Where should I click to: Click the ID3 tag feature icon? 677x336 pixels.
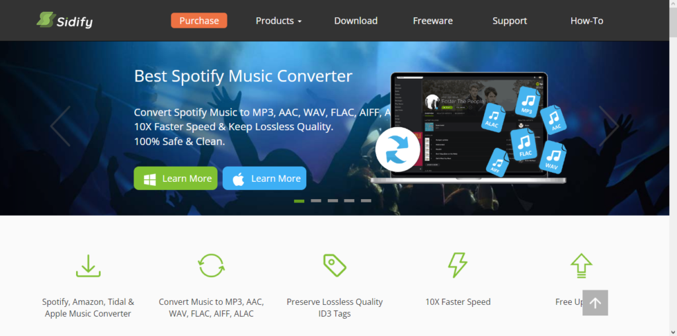point(335,265)
